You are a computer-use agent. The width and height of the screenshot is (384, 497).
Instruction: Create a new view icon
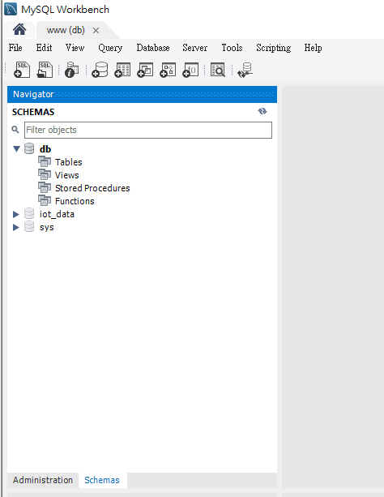click(x=145, y=70)
